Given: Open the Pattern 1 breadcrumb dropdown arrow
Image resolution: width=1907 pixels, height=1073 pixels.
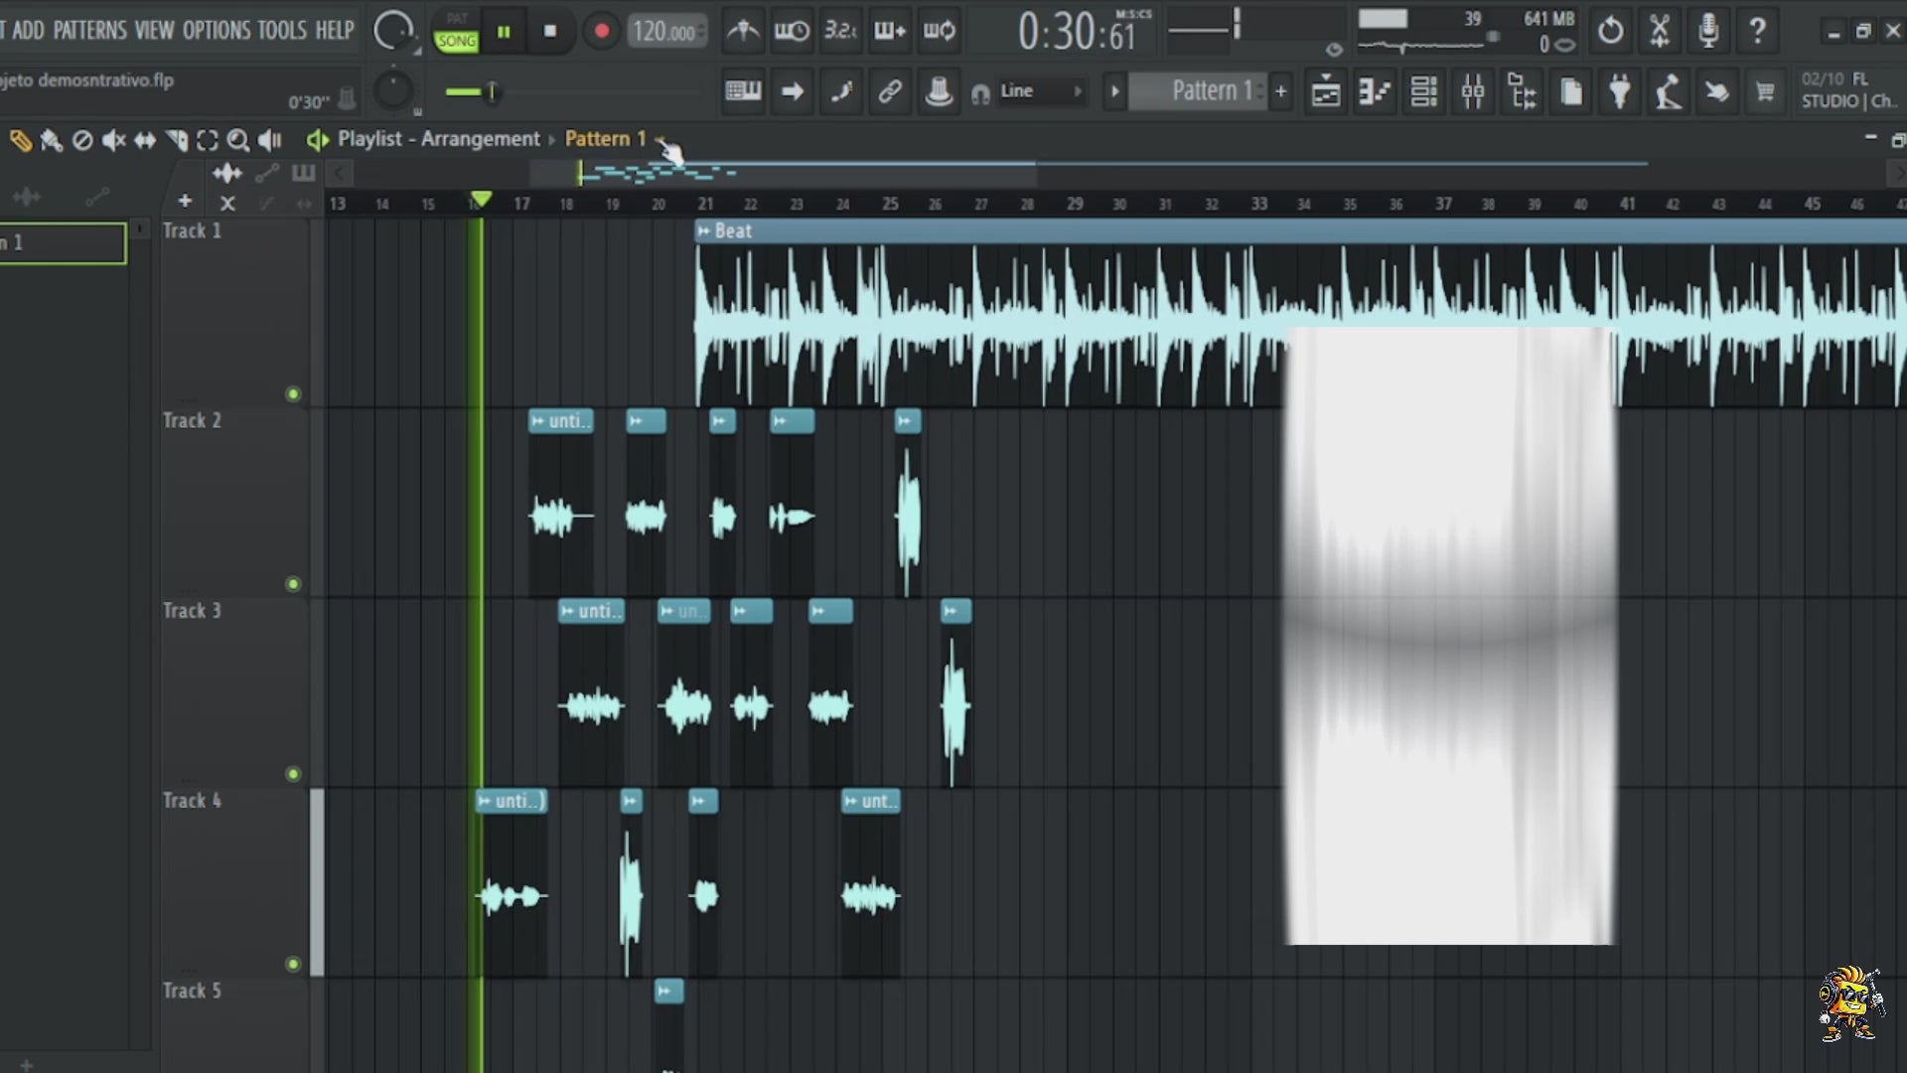Looking at the screenshot, I should click(660, 140).
